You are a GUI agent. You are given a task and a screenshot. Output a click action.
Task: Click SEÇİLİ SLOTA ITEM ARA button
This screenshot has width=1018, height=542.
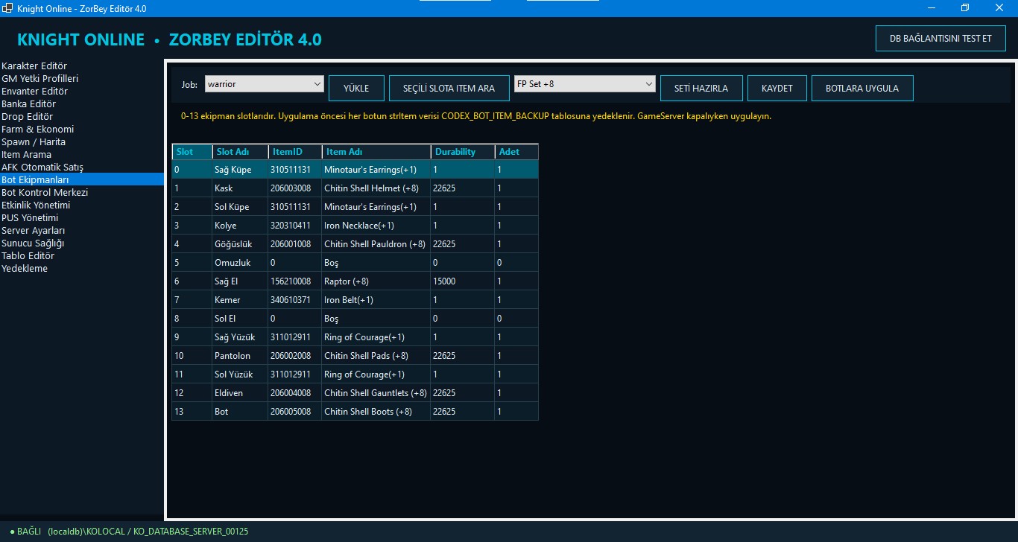tap(449, 88)
